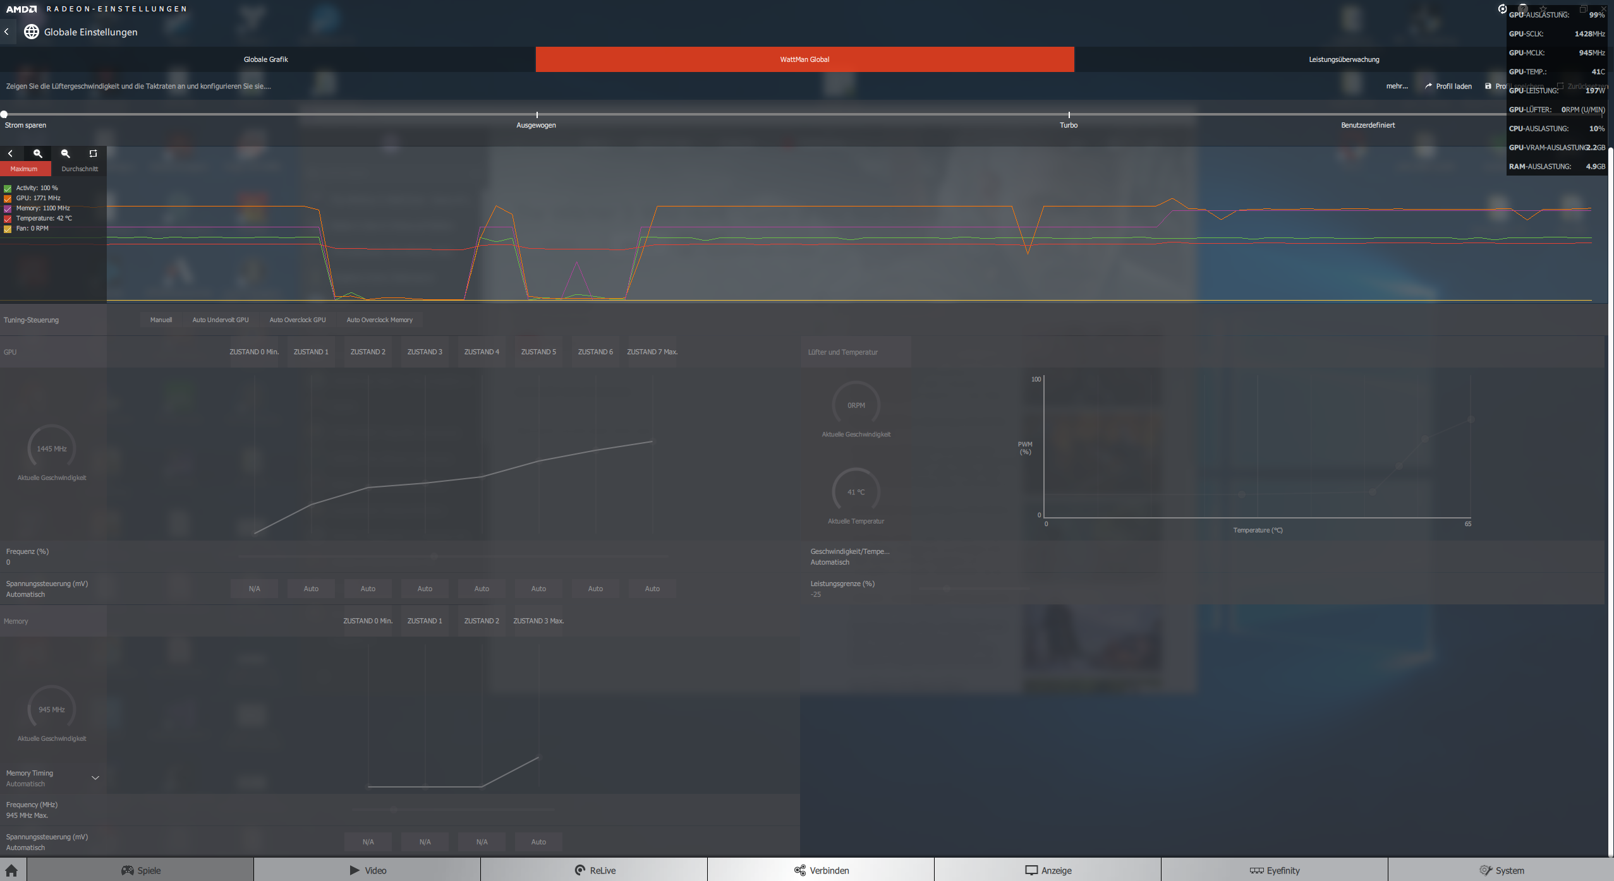Image resolution: width=1614 pixels, height=881 pixels.
Task: Zoom out of the performance graph
Action: 65,153
